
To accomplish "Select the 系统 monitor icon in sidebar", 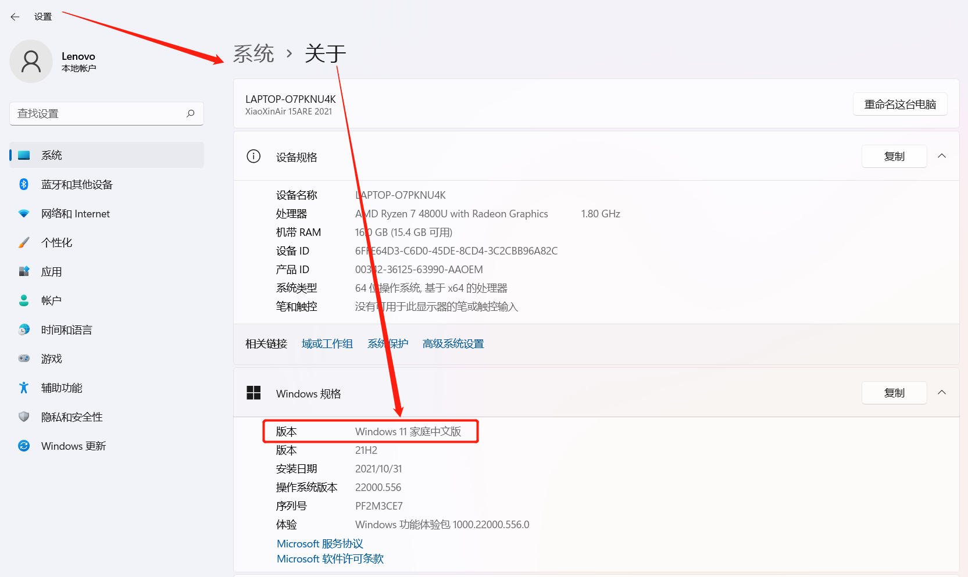I will pos(24,155).
